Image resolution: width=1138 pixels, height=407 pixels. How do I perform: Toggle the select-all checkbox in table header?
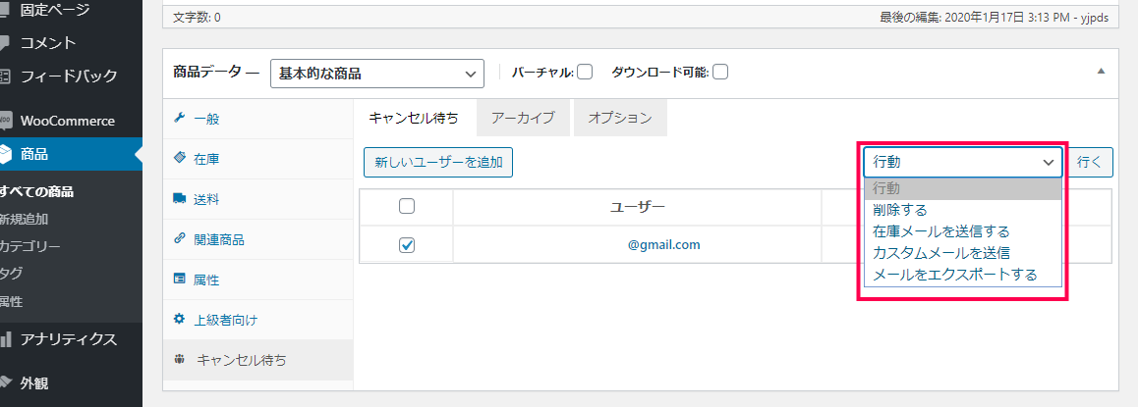pos(407,206)
